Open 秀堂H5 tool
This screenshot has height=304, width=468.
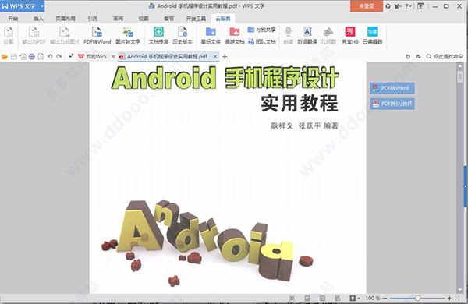tap(350, 35)
